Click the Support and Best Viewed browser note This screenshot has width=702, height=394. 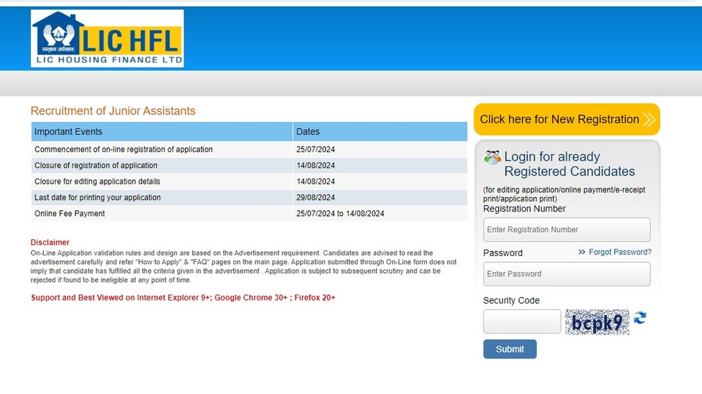[183, 298]
